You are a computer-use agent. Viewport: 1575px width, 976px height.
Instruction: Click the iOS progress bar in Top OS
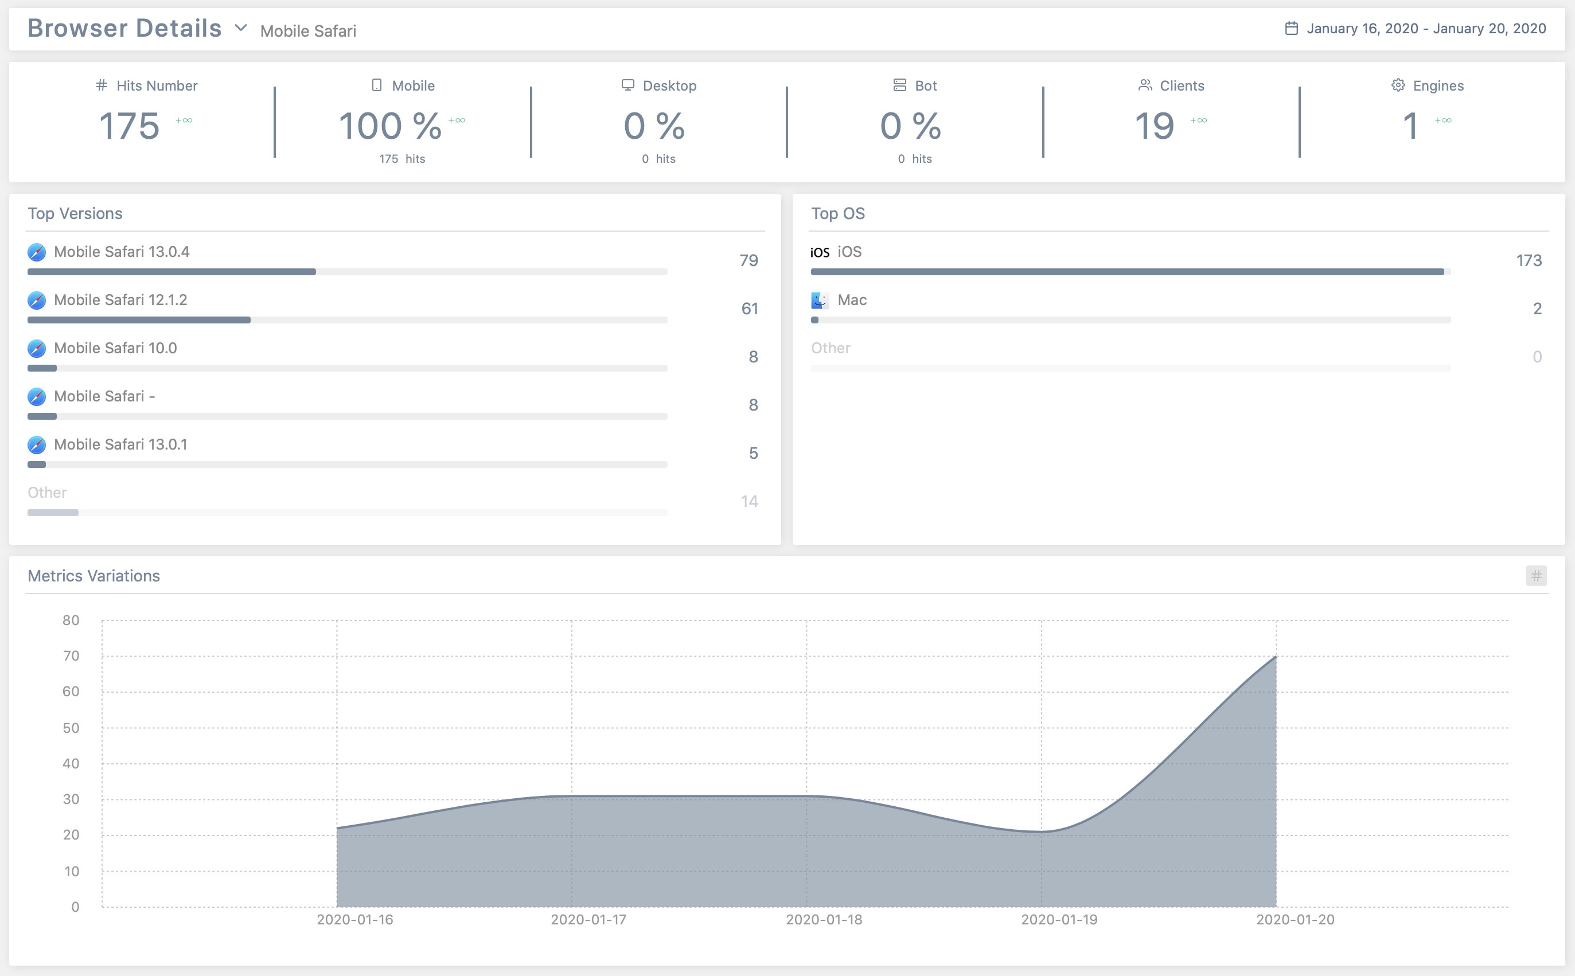tap(1131, 272)
